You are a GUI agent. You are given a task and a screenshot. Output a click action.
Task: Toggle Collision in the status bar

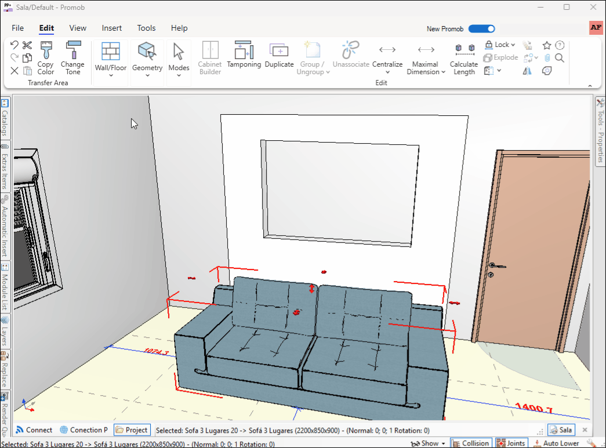click(470, 443)
